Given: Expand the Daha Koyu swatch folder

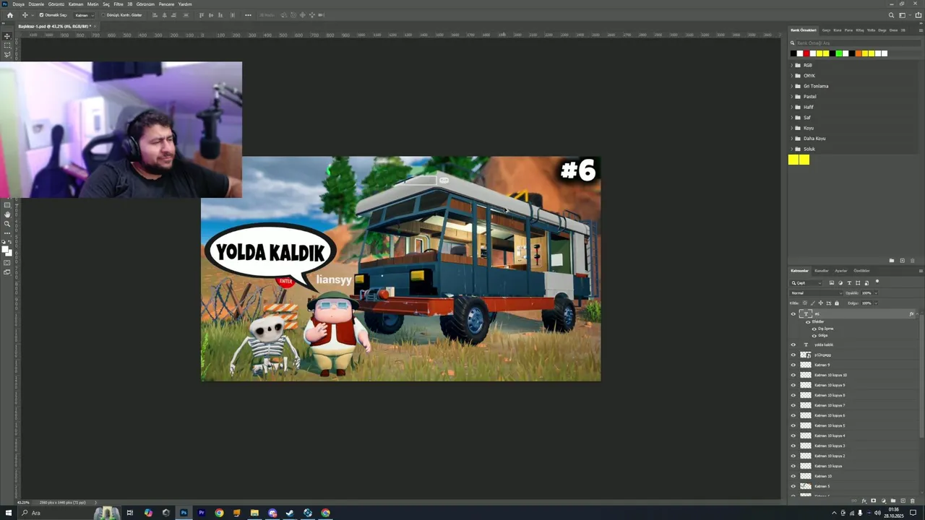Looking at the screenshot, I should (791, 139).
